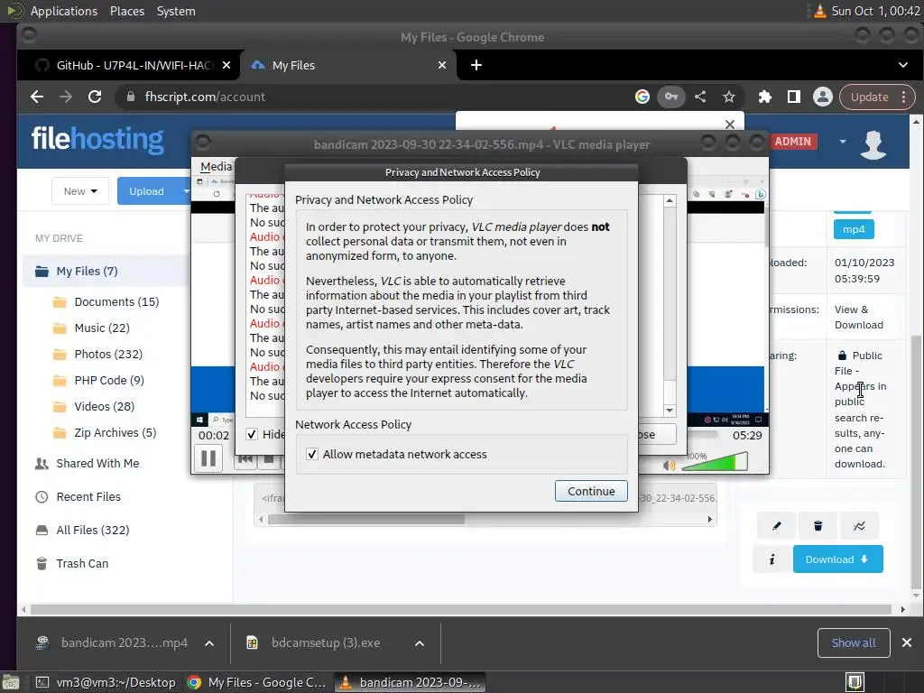Switch to vm3@vm3 terminal taskbar item

point(106,682)
